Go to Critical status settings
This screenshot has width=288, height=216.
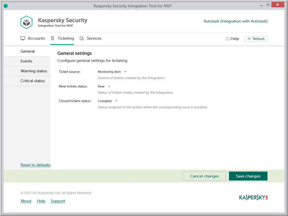pos(33,81)
